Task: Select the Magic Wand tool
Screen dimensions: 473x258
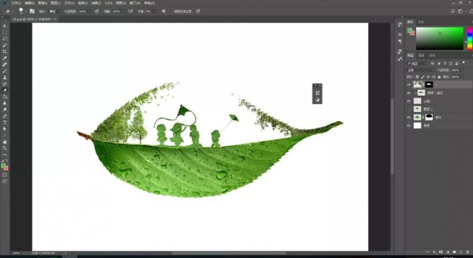Action: pos(5,45)
